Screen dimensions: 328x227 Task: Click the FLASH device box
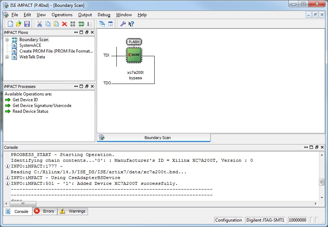pos(134,42)
